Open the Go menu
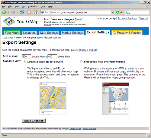Viewport: 151px width, 138px height. [23, 7]
